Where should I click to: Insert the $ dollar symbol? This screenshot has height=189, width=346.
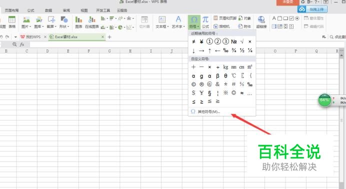coord(193,93)
